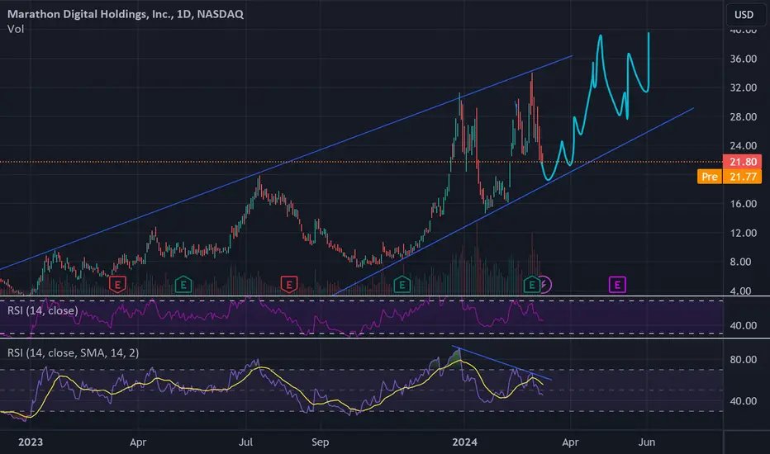Screen dimensions: 770x454
Task: Select the RSI (14, close, SMA, 14, 2) label
Action: (74, 353)
